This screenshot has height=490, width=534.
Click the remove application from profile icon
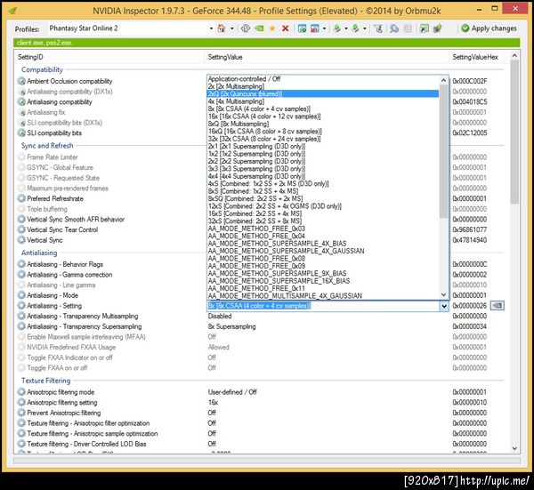(315, 28)
